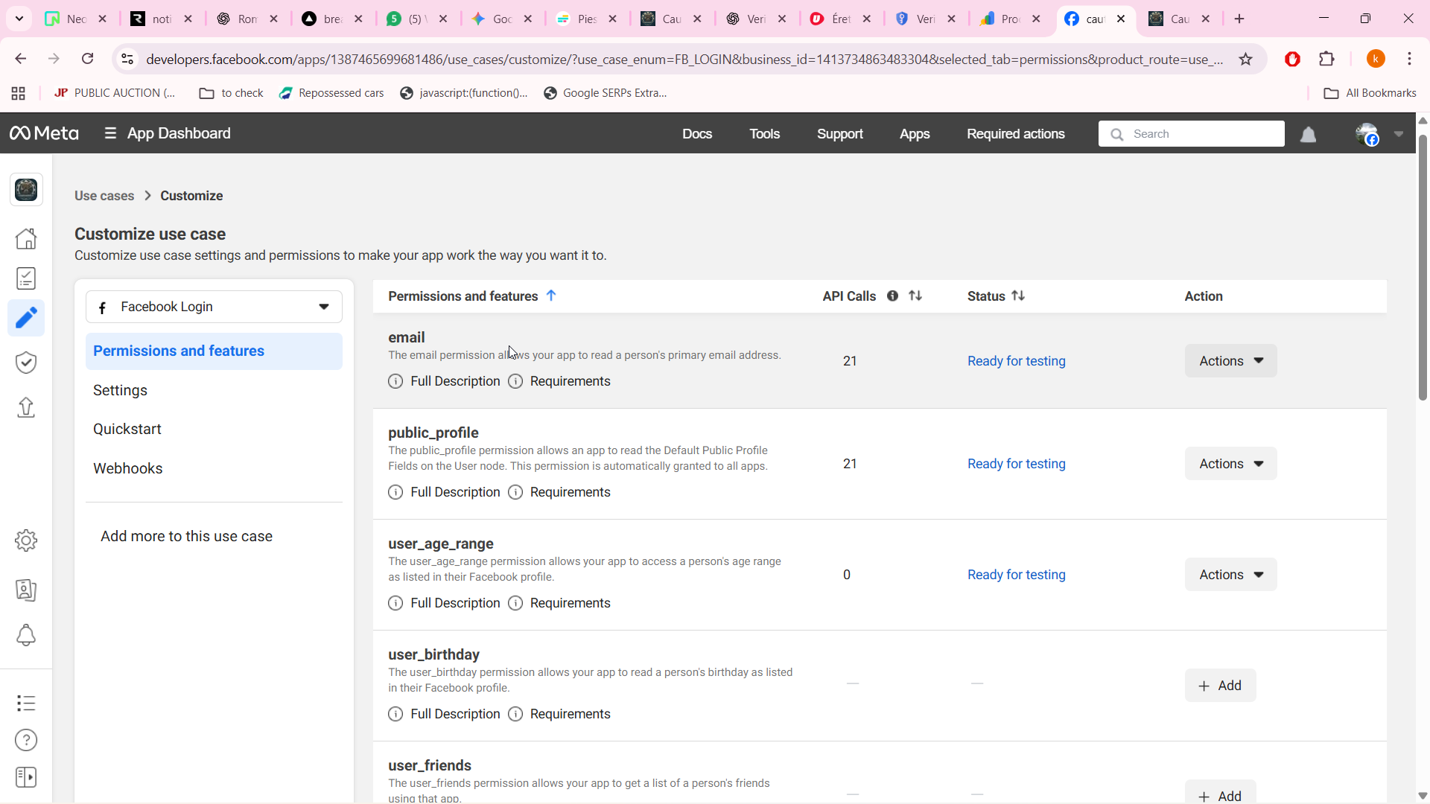The height and width of the screenshot is (804, 1430).
Task: Open the notifications bell in header
Action: [x=1308, y=134]
